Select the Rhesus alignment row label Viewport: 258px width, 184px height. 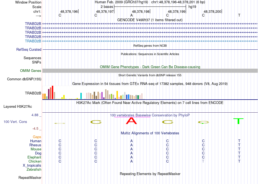35,145
